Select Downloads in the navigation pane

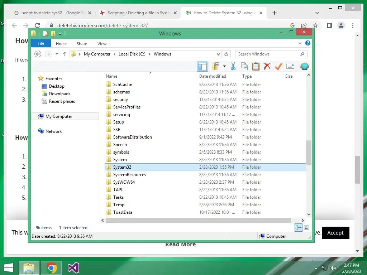[x=59, y=94]
